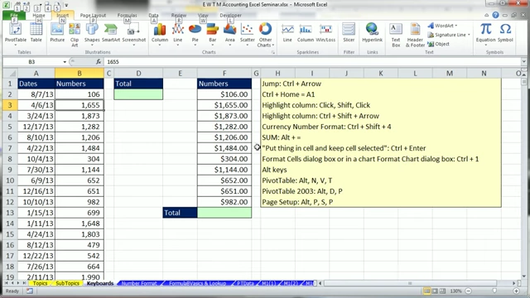The image size is (530, 298).
Task: Adjust the zoom slider handle
Action: pyautogui.click(x=495, y=291)
